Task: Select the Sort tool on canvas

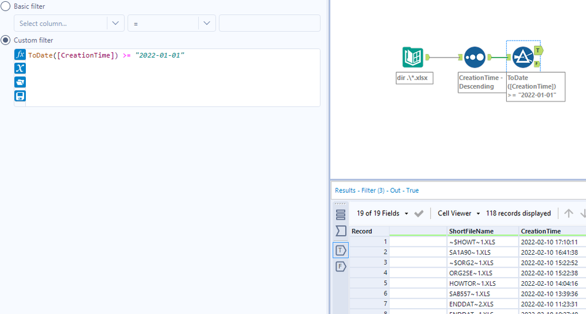Action: [x=475, y=57]
